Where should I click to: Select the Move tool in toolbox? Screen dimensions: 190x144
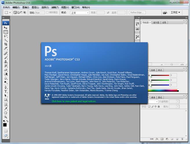click(6, 28)
